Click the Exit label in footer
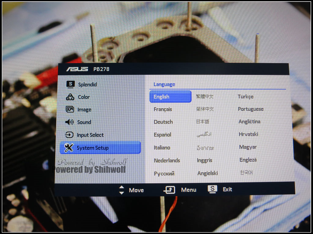The height and width of the screenshot is (234, 313). click(x=227, y=189)
